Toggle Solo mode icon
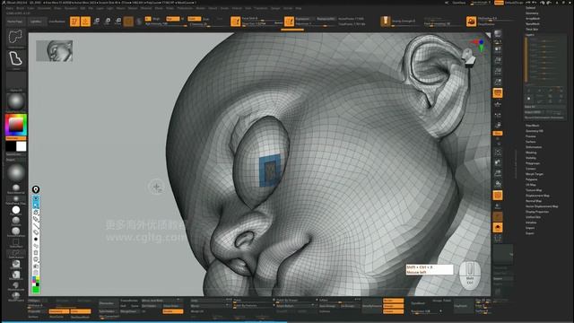Viewport: 574px width, 323px height. coord(498,228)
